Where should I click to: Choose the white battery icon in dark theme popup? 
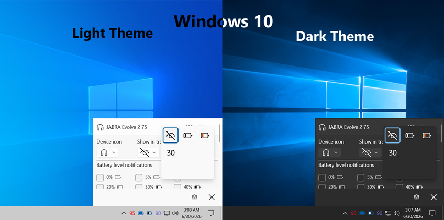click(x=409, y=136)
